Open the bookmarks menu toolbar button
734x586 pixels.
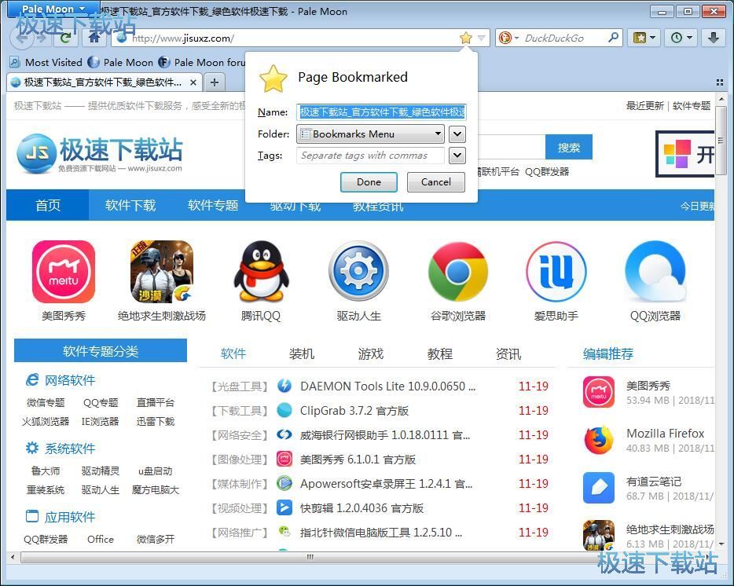[644, 38]
